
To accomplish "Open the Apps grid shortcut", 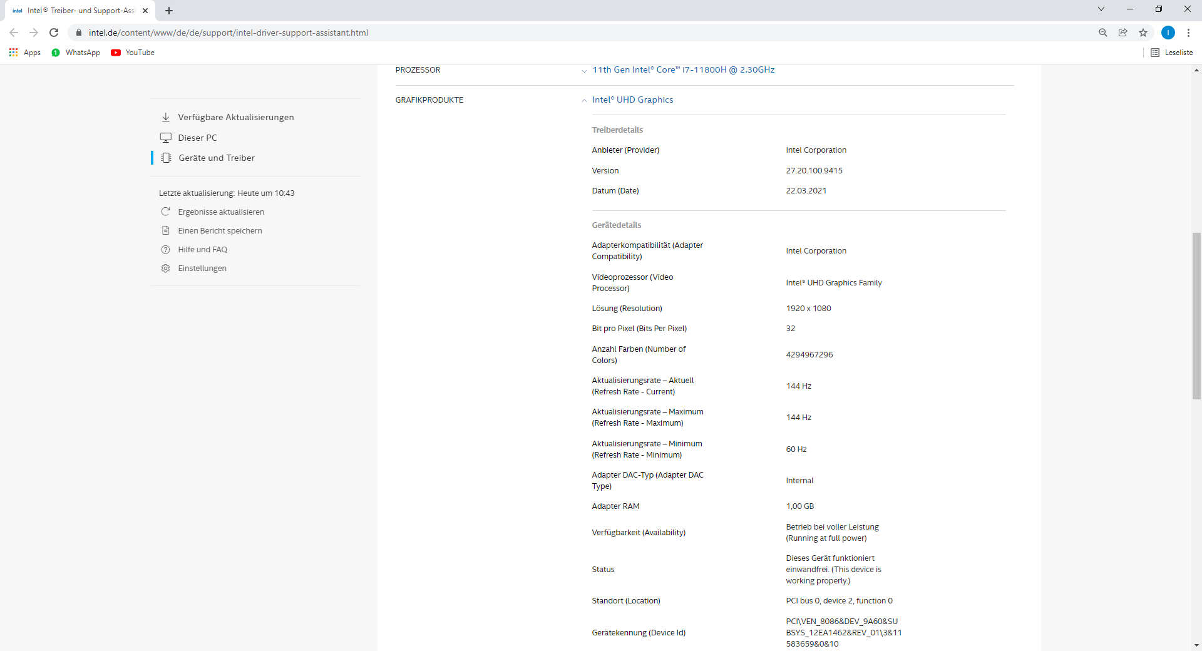I will click(x=25, y=53).
